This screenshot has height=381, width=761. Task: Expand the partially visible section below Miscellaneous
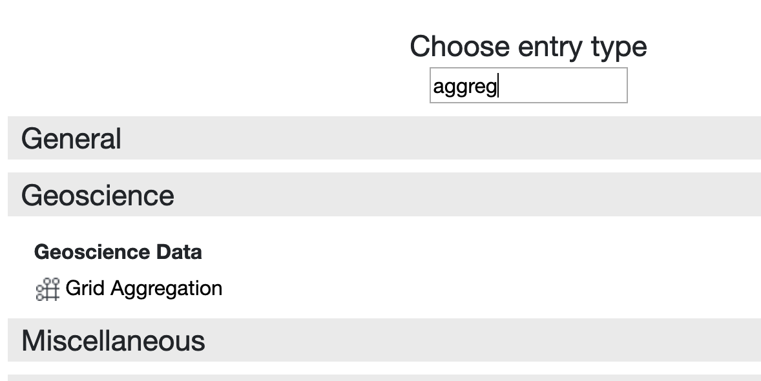click(x=384, y=378)
